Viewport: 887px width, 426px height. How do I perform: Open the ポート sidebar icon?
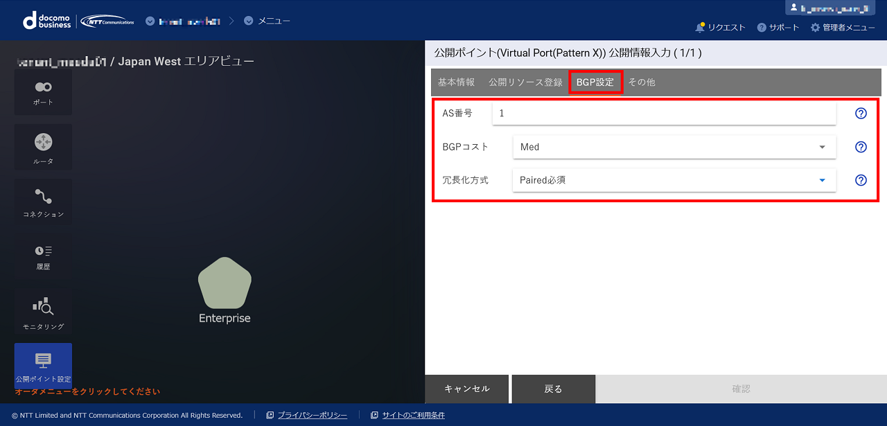43,92
